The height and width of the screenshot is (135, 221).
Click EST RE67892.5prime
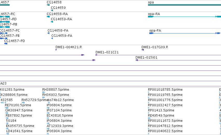pos(19,116)
